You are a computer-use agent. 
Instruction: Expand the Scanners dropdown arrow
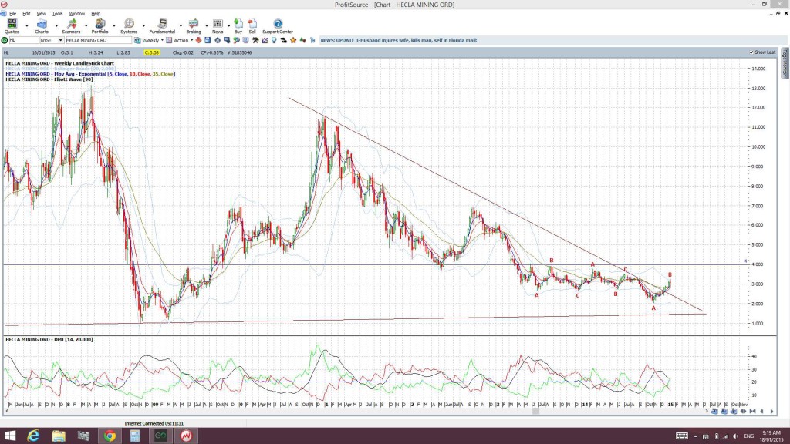point(86,25)
